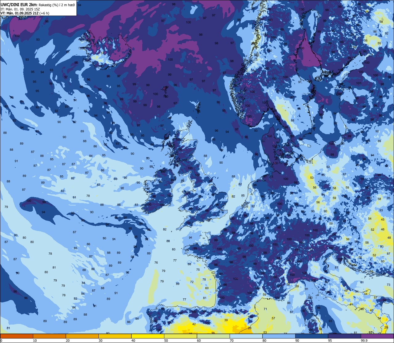
Task: Click the legend scale label '60'
Action: pos(199,341)
